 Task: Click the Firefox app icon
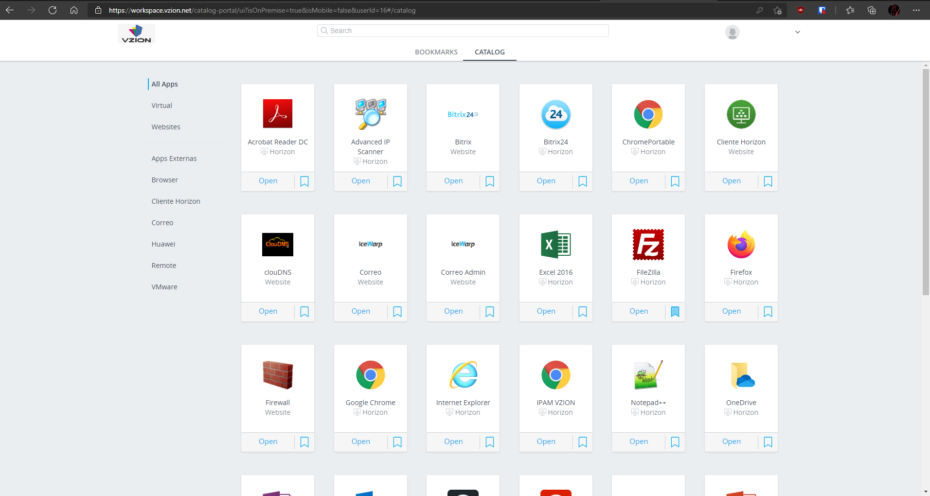[x=741, y=245]
